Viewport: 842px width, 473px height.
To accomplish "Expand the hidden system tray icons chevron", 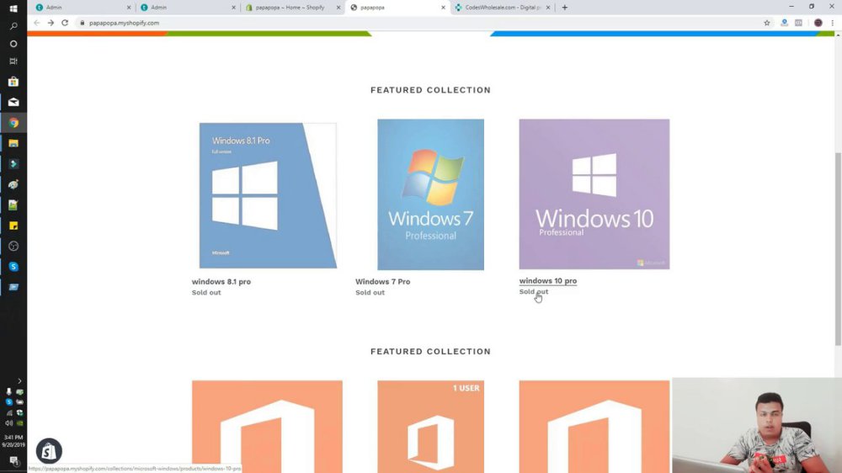I will (19, 380).
